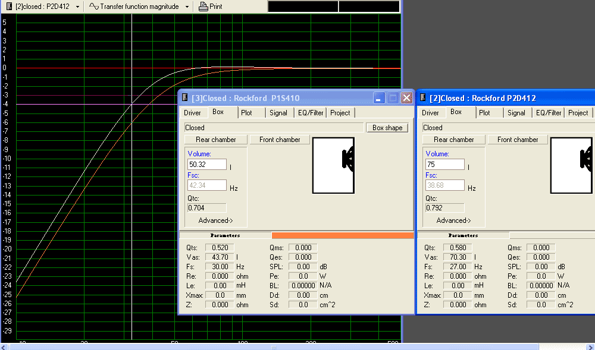Switch to the Project tab in the P1S410 window

click(x=340, y=113)
